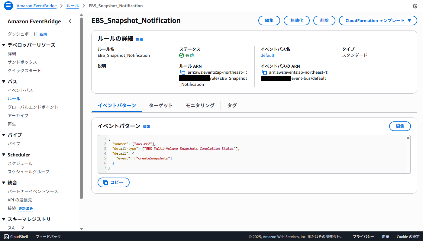Copy the event bus ARN icon
Image resolution: width=423 pixels, height=241 pixels.
click(x=264, y=72)
